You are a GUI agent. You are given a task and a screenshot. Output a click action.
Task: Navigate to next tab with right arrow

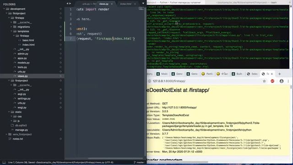point(70,3)
